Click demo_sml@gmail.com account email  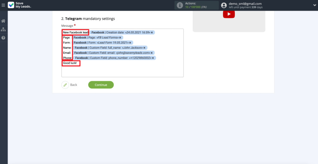click(x=245, y=4)
